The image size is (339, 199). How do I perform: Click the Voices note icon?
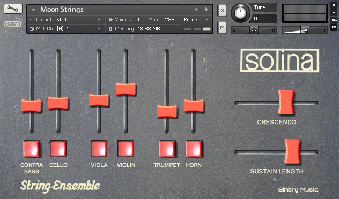110,20
